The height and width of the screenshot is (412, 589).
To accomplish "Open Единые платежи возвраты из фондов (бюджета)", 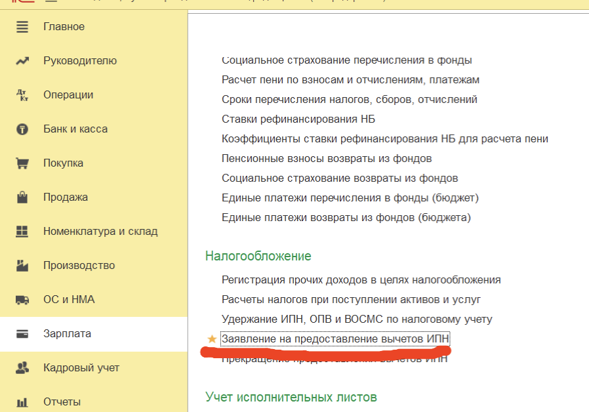I will (346, 218).
